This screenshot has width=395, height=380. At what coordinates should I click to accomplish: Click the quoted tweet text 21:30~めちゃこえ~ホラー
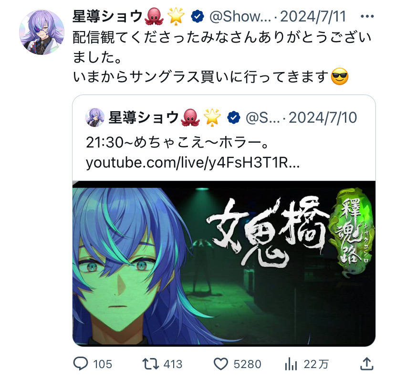point(177,142)
